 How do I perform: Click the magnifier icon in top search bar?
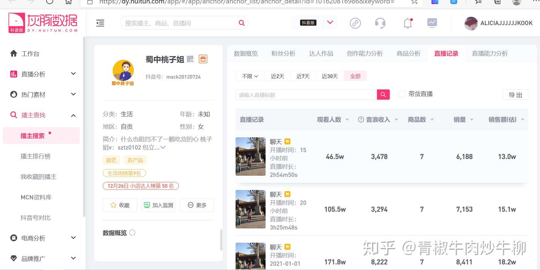[241, 23]
